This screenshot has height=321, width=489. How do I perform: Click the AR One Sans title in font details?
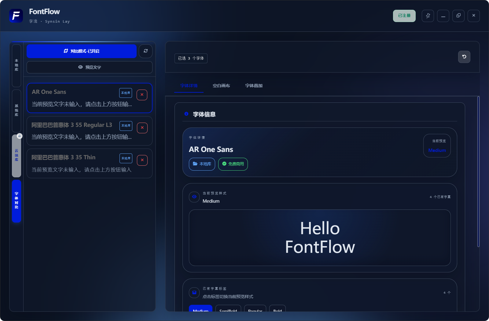click(211, 149)
